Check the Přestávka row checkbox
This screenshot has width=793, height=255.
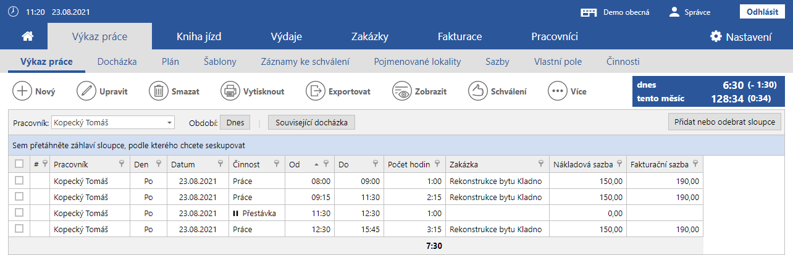point(19,212)
